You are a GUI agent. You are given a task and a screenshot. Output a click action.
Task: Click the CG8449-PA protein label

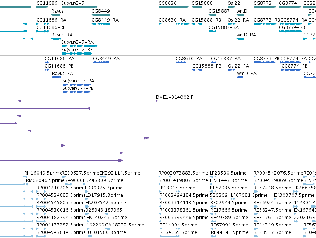(x=106, y=59)
